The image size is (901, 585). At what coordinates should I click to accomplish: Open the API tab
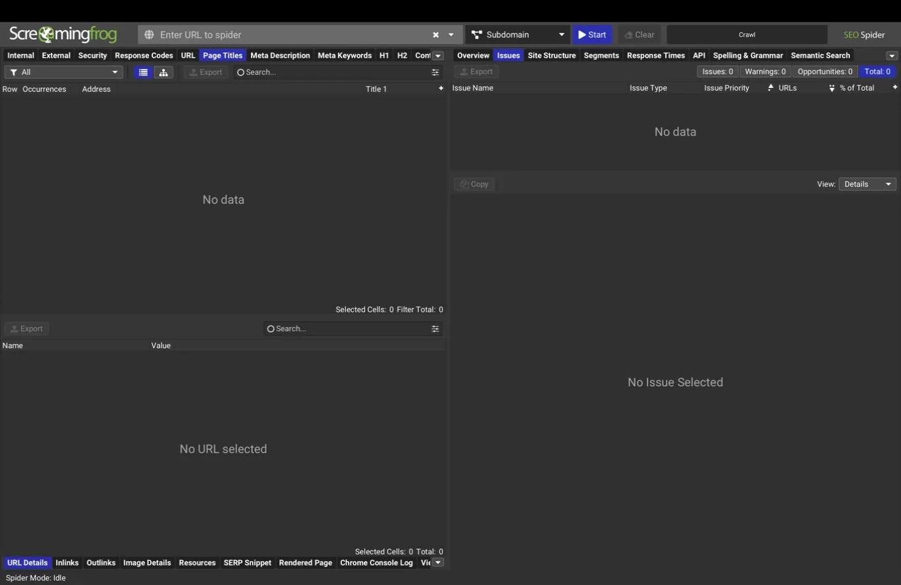[x=699, y=56]
